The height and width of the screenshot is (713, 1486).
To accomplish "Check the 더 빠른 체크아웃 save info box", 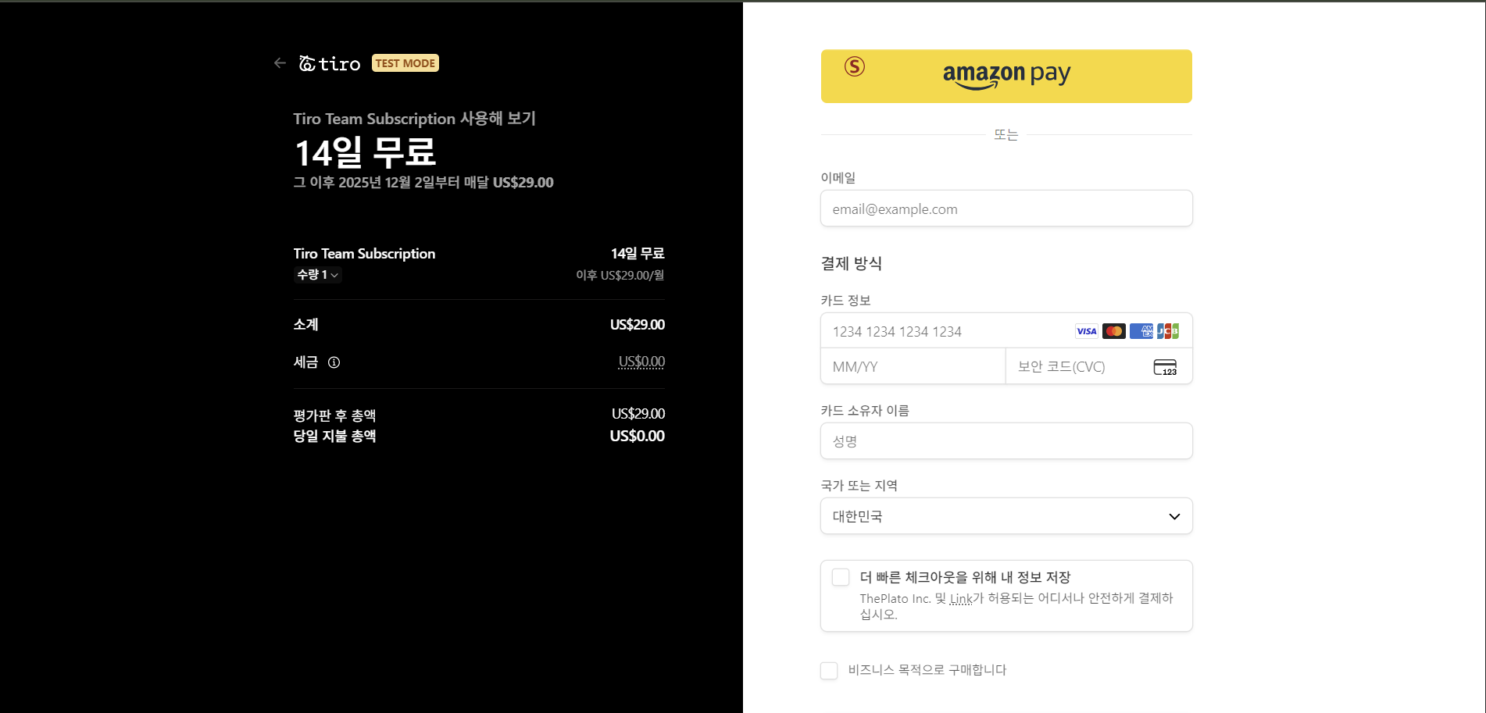I will pos(841,577).
